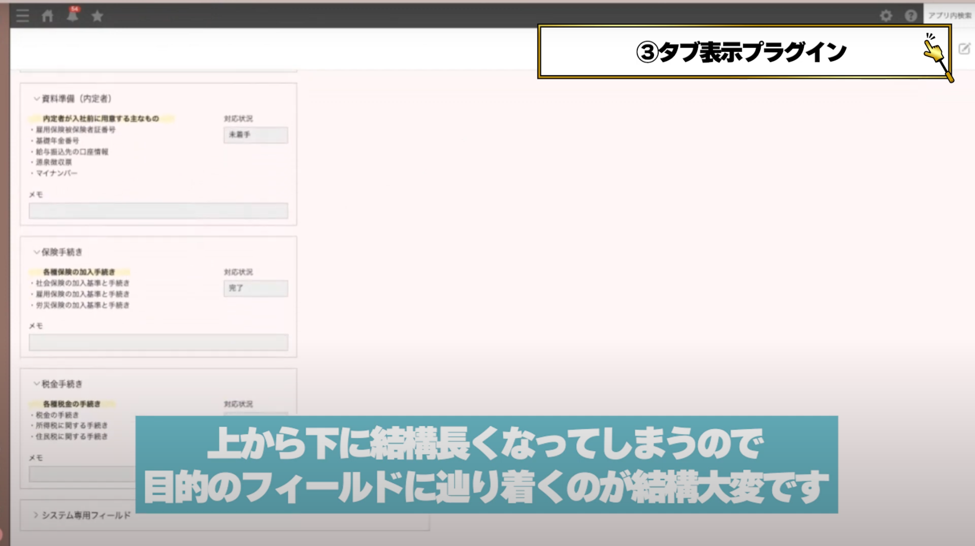Open the 完了 status dropdown
975x546 pixels.
255,288
